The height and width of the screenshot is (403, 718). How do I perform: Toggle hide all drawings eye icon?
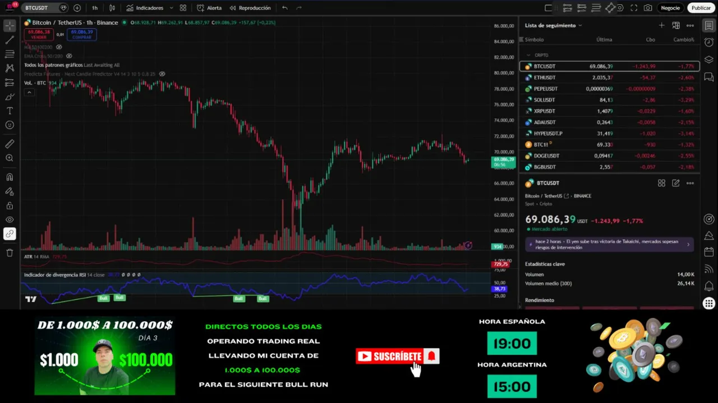(x=10, y=219)
